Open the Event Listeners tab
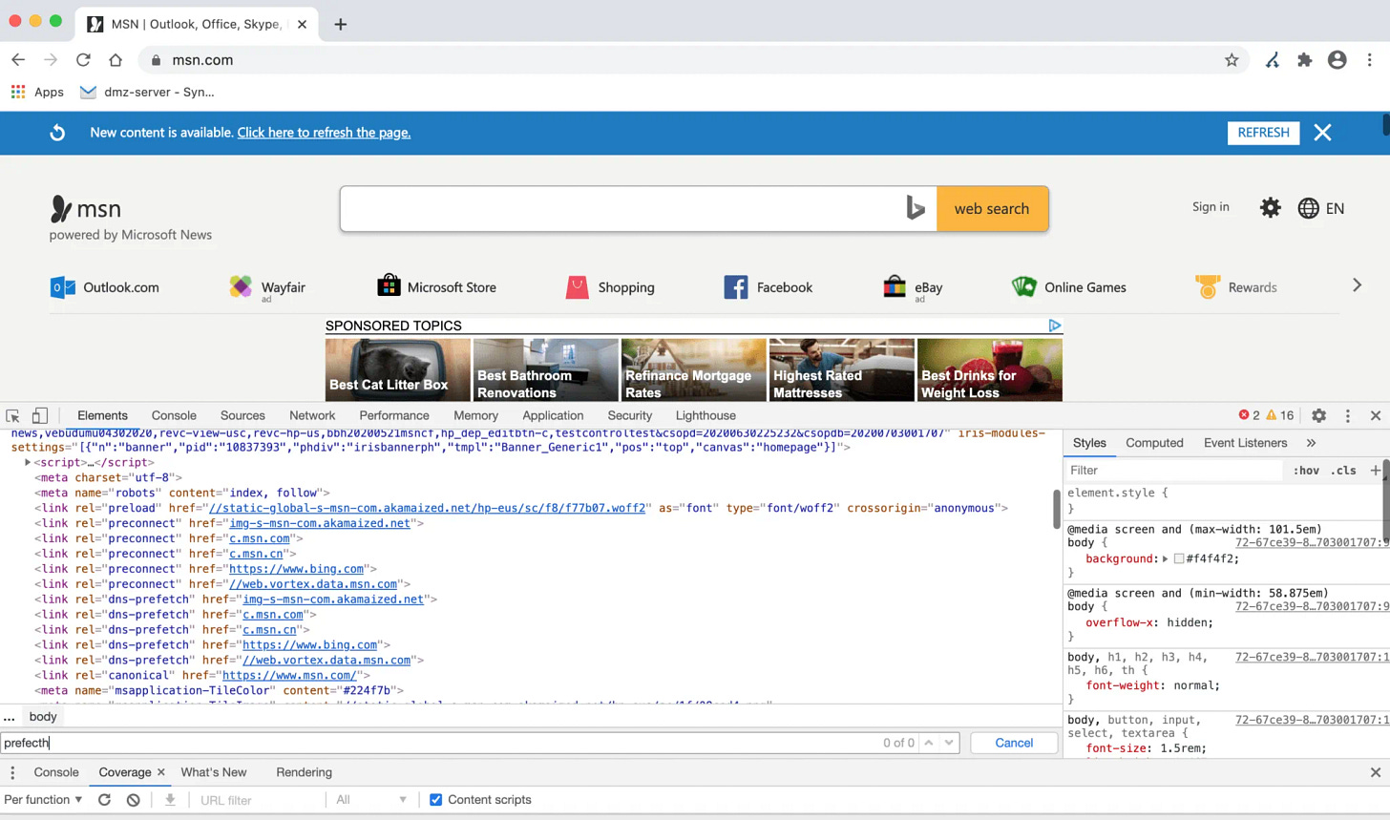Viewport: 1390px width, 820px height. pos(1245,443)
